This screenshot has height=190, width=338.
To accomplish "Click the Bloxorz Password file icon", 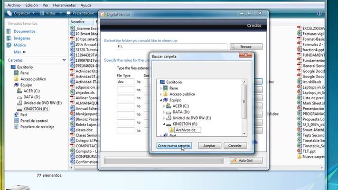I will coord(72,119).
